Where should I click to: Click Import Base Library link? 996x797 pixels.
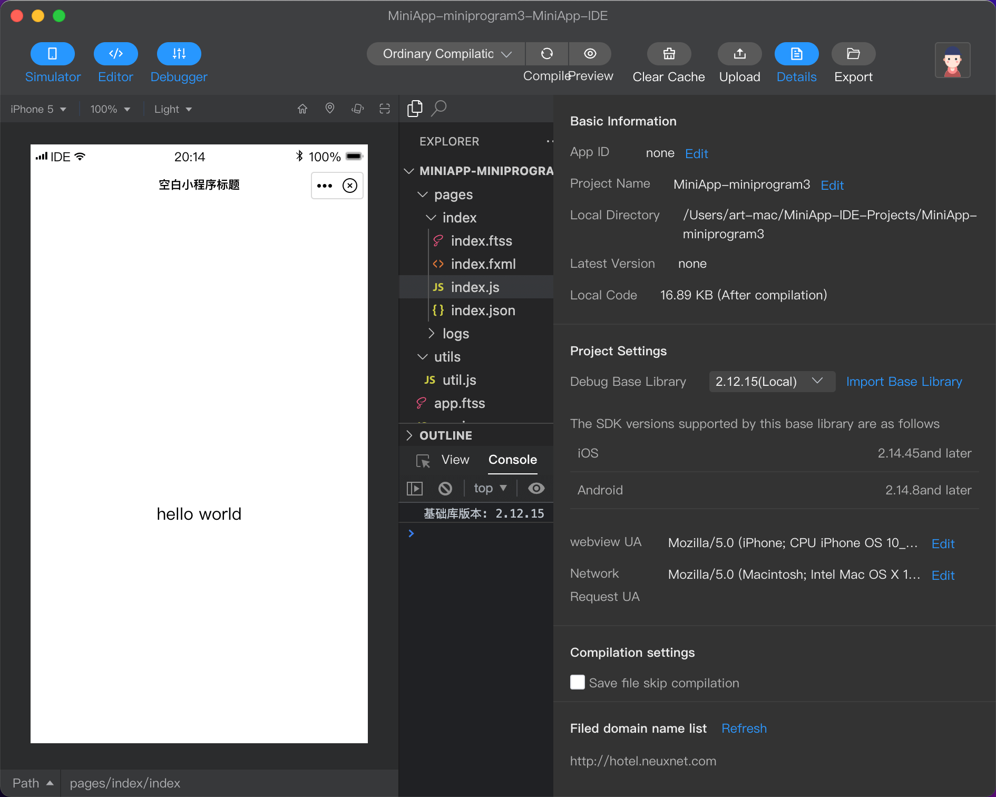[x=904, y=382]
